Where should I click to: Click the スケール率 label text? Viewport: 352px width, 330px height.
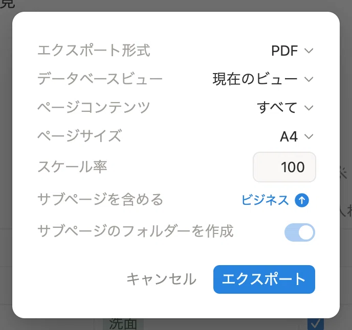coord(72,167)
